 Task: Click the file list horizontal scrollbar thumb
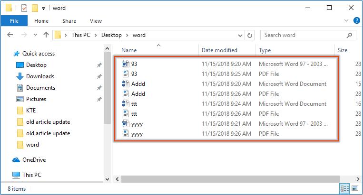tap(231, 179)
